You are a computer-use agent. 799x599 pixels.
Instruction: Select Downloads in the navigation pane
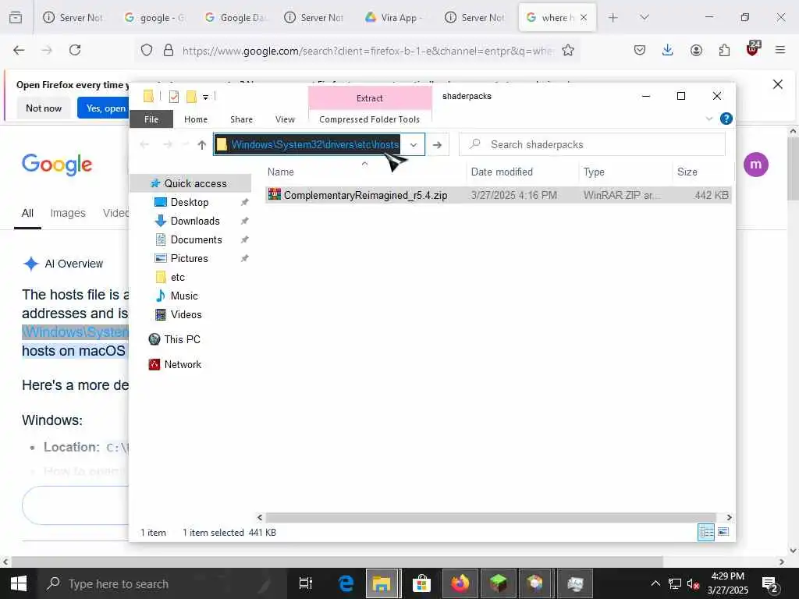(x=195, y=221)
